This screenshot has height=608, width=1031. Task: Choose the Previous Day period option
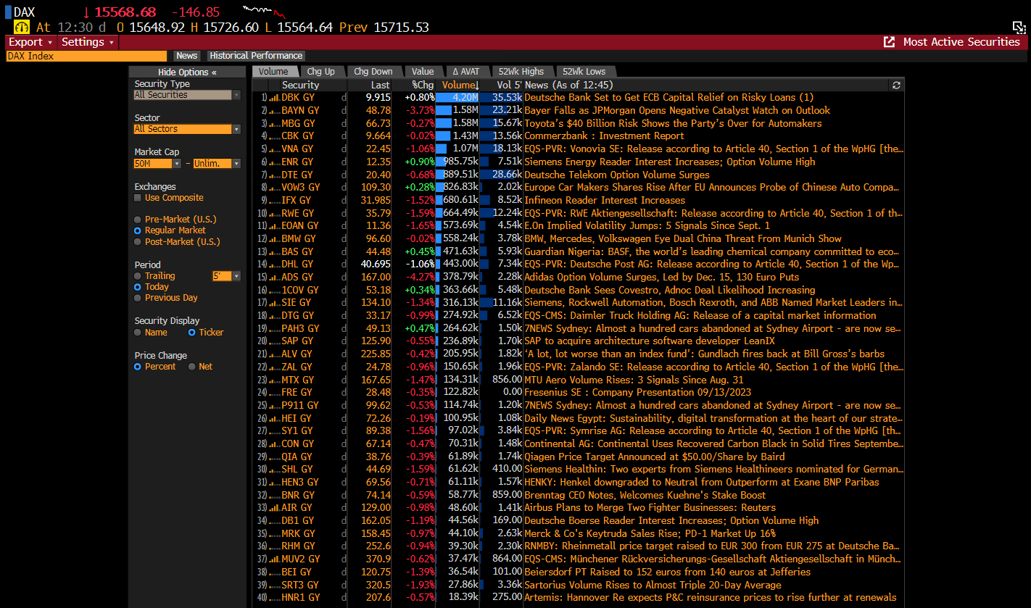point(138,298)
